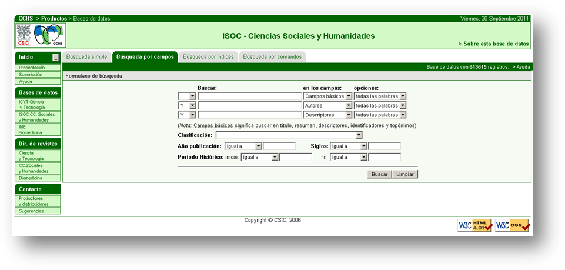This screenshot has width=565, height=270.
Task: Open IME Biomedicina database
Action: 38,129
